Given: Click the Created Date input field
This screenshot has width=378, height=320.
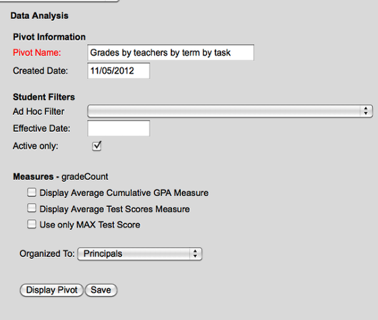Looking at the screenshot, I should tap(119, 71).
